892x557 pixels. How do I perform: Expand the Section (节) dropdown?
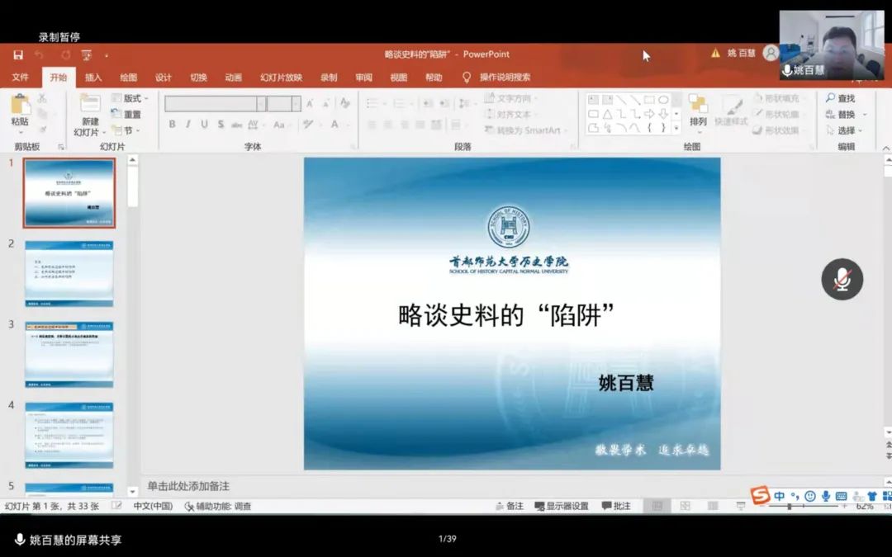[126, 130]
